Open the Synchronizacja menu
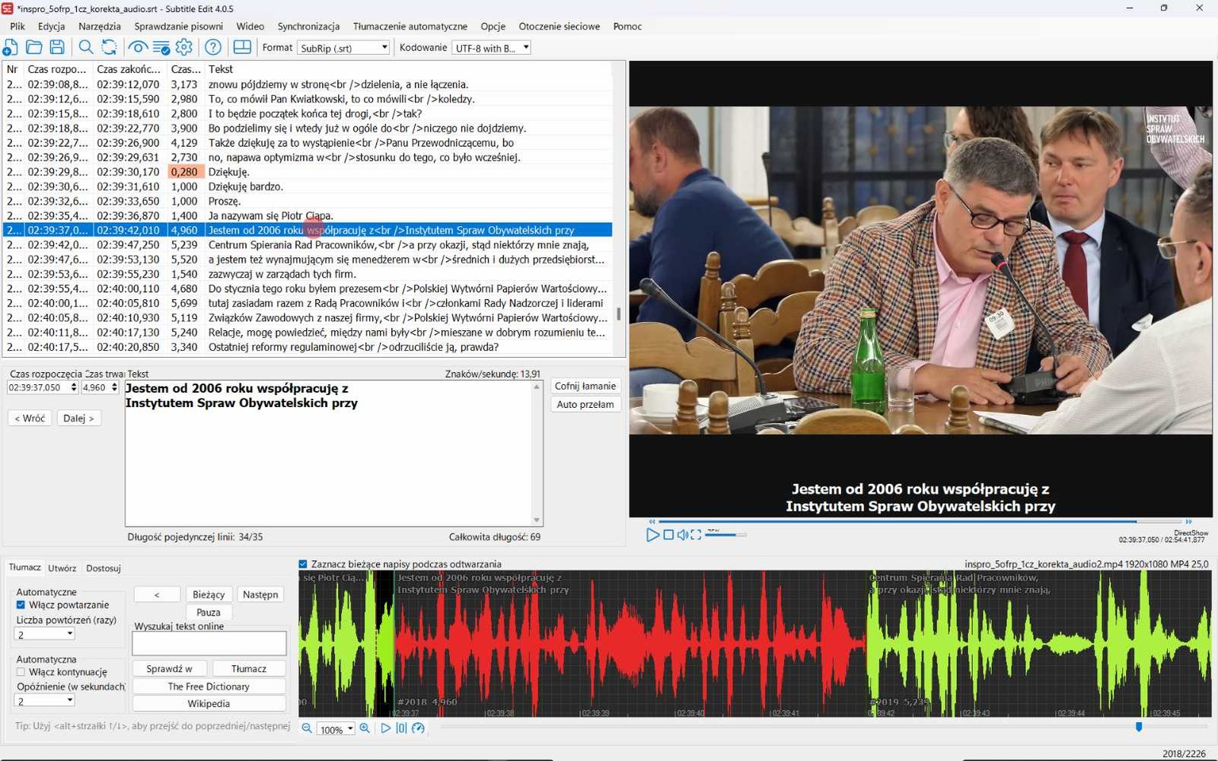 click(x=308, y=26)
